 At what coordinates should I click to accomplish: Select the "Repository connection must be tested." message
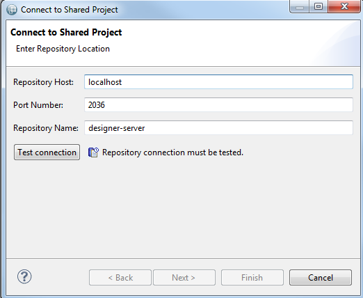[172, 152]
